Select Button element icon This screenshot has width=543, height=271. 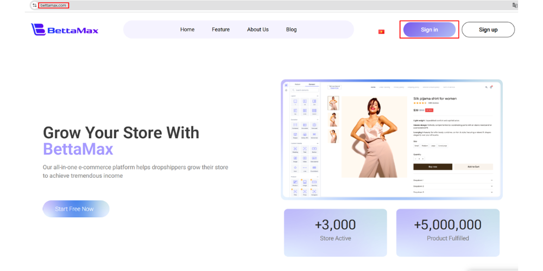click(314, 150)
